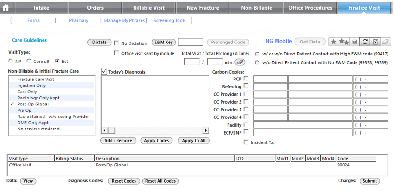Click the single star icon

tap(333, 42)
